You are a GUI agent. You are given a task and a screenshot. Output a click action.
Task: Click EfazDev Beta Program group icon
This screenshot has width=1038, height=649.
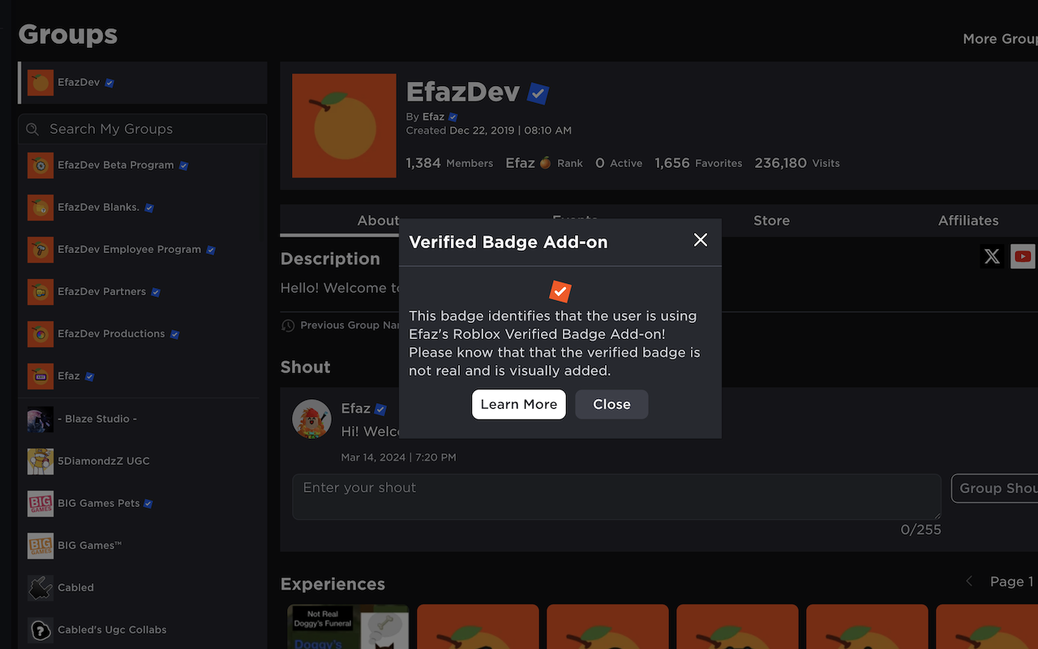click(x=41, y=165)
